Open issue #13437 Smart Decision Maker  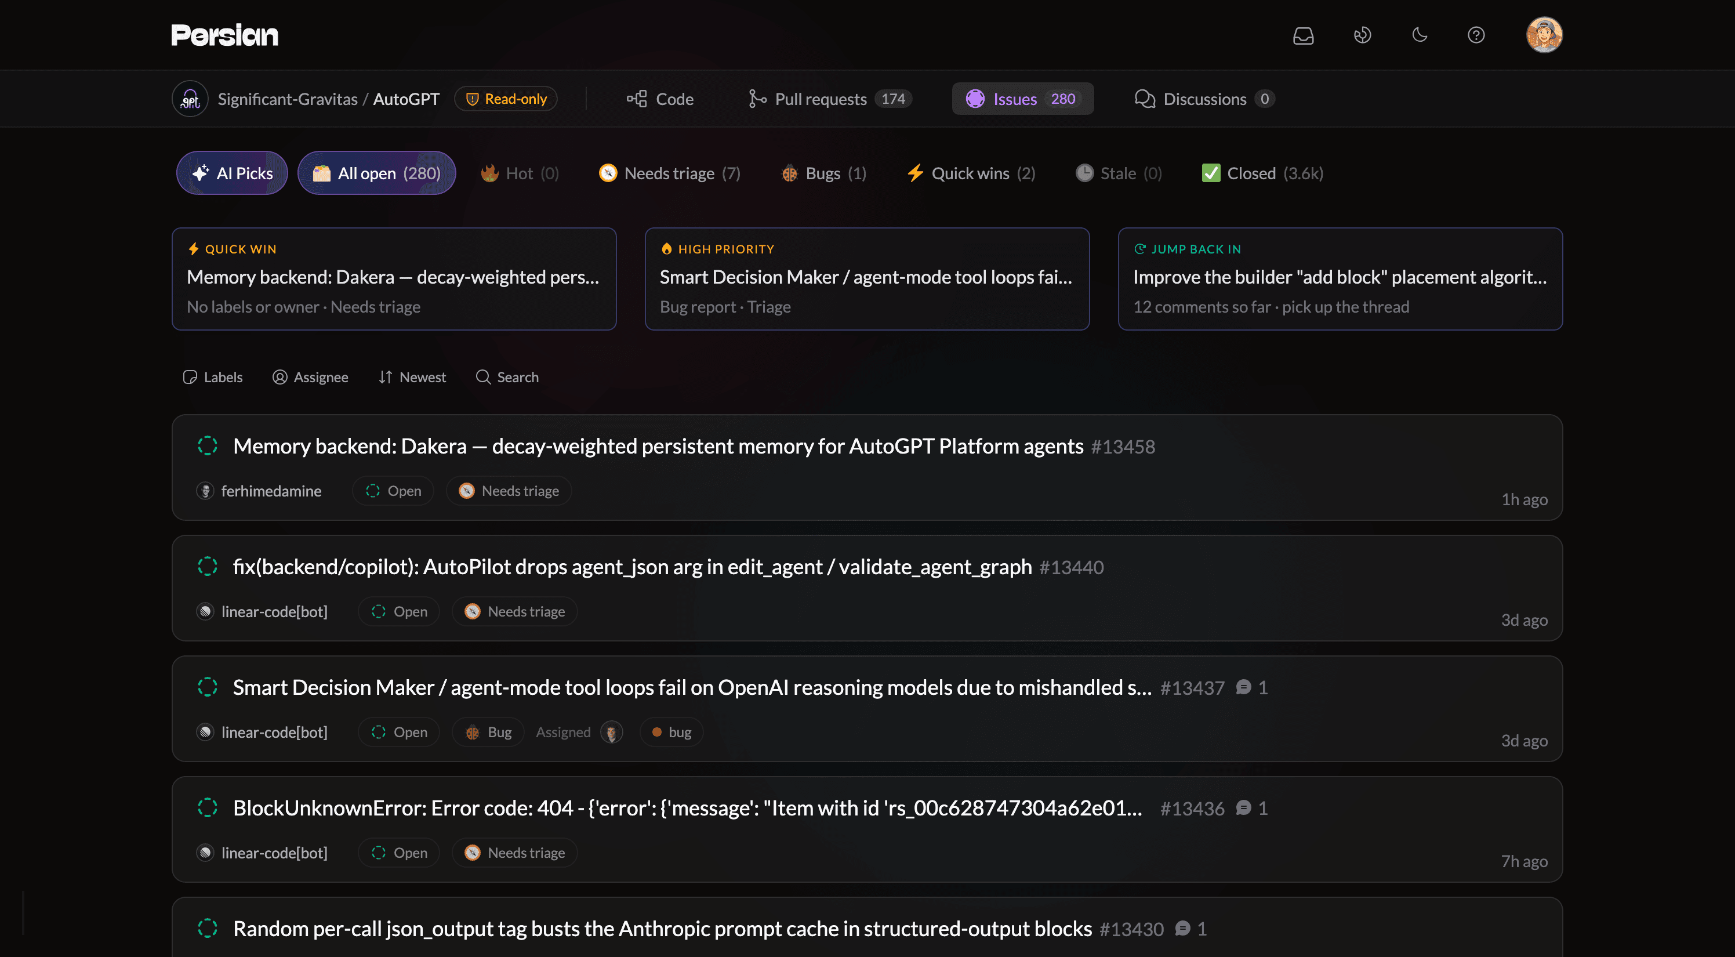[692, 688]
